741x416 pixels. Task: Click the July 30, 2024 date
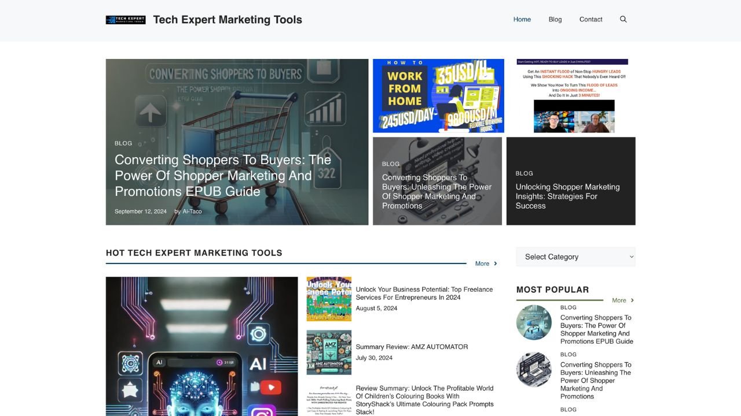(375, 358)
